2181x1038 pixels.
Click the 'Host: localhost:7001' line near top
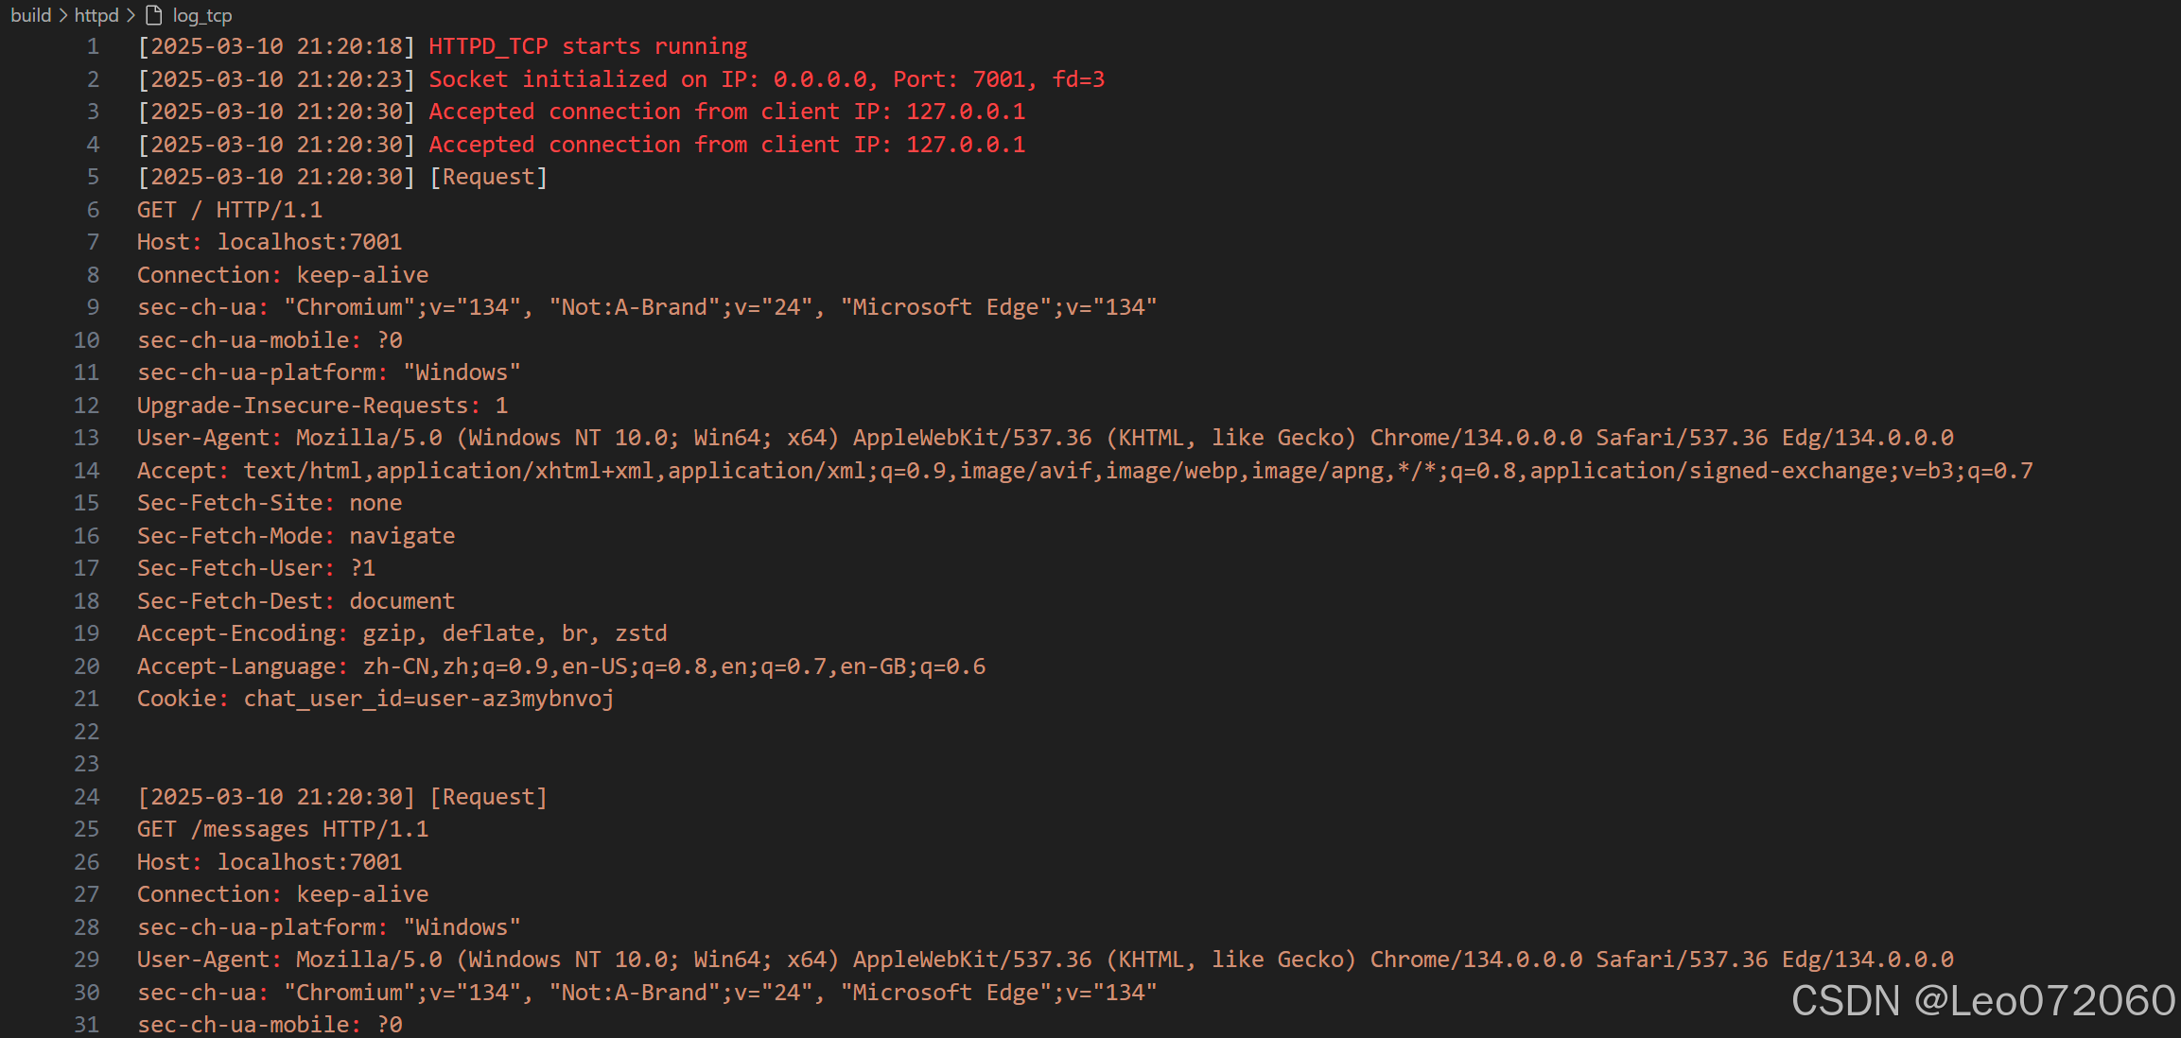270,242
